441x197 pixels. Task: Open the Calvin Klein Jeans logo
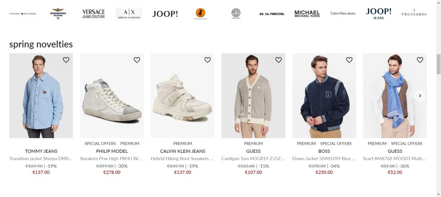point(343,13)
